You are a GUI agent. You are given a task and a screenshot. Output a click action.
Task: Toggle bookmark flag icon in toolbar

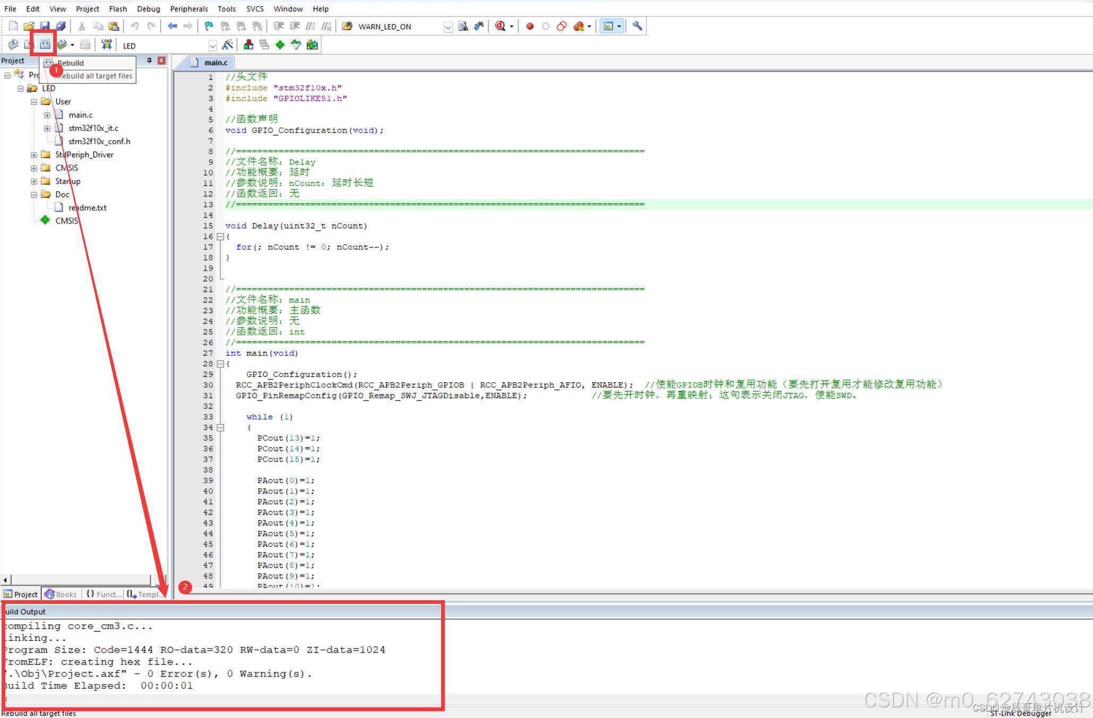coord(209,26)
